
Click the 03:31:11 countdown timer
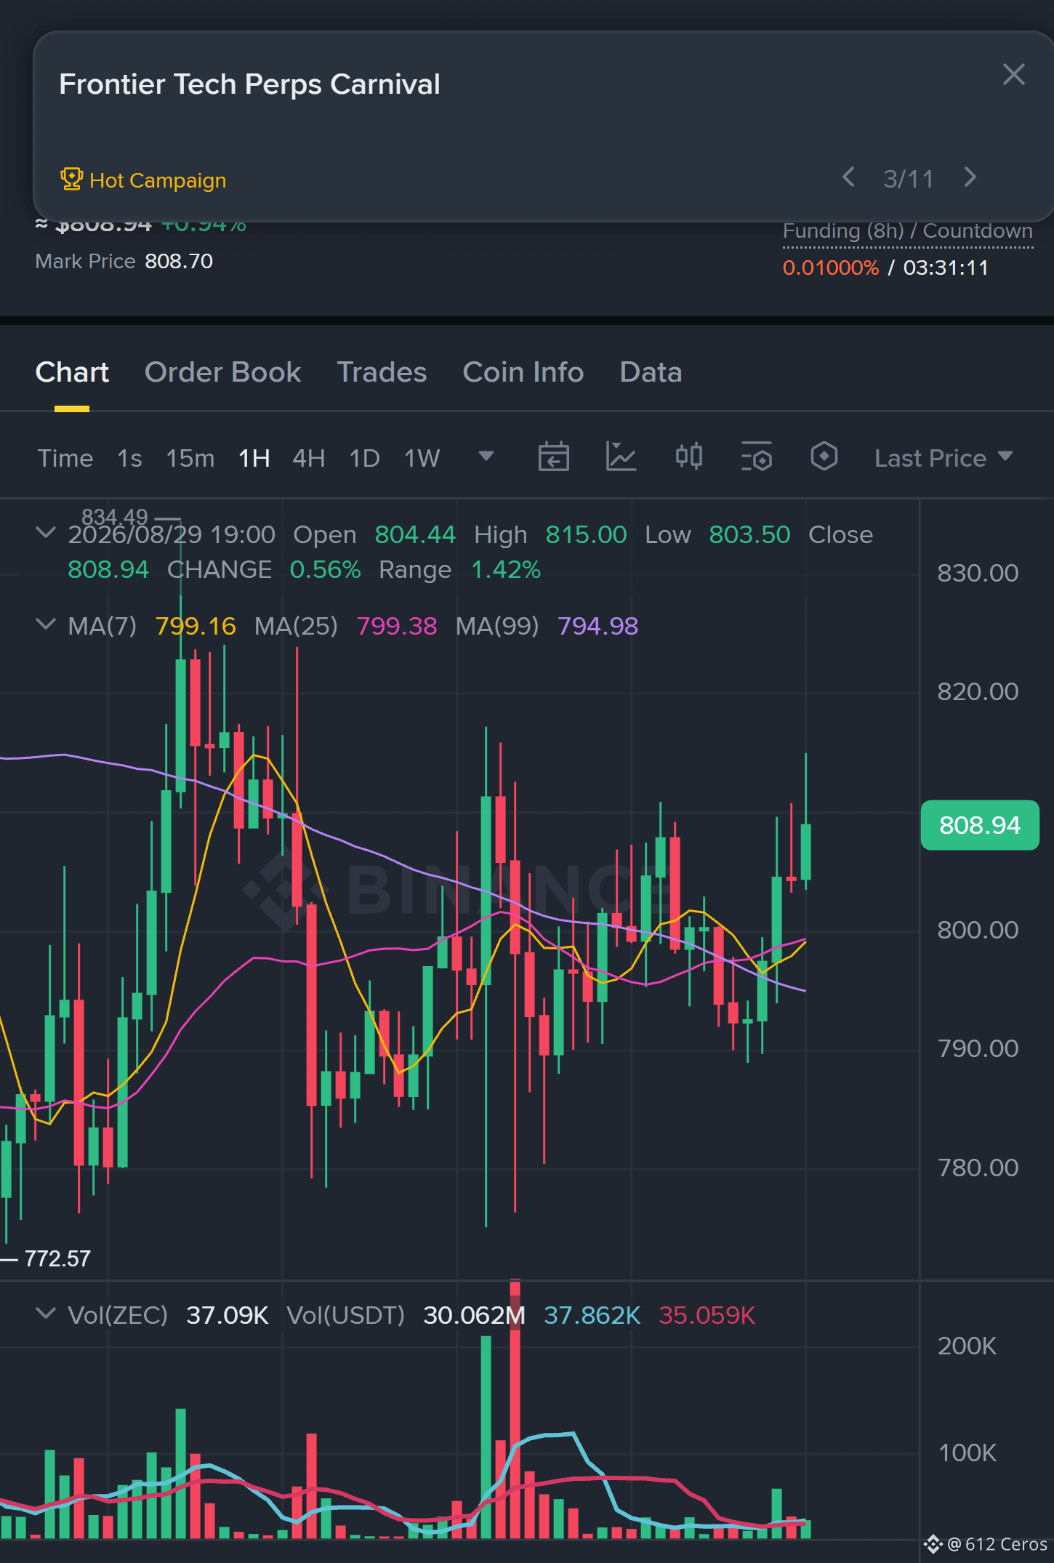[946, 268]
